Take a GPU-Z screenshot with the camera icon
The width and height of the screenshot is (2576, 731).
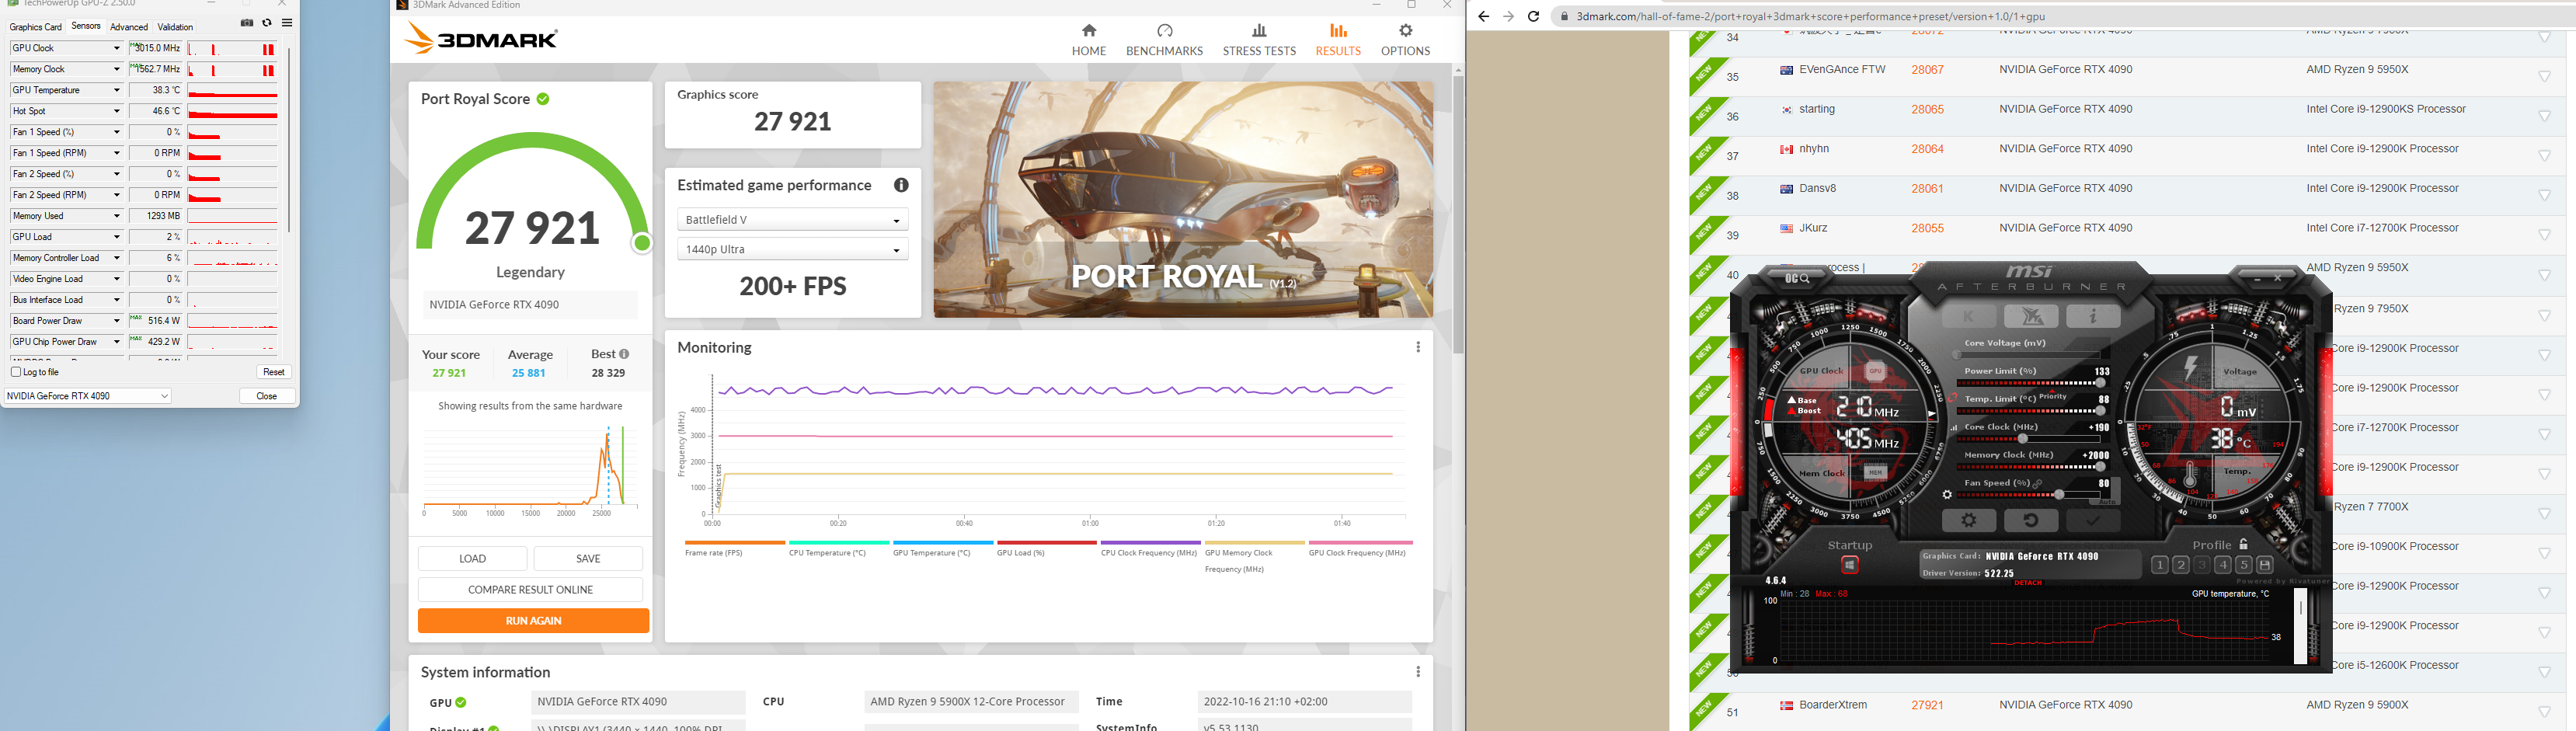pyautogui.click(x=247, y=23)
